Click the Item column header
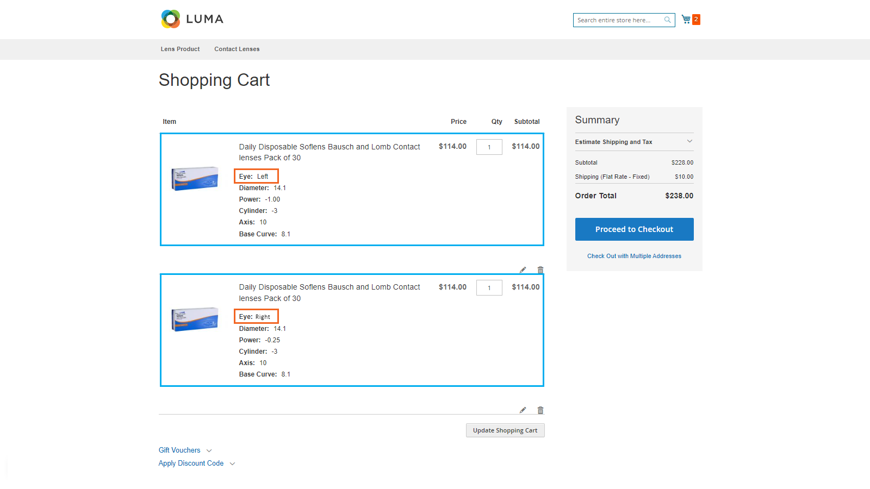Screen dimensions: 870x489 click(170, 122)
